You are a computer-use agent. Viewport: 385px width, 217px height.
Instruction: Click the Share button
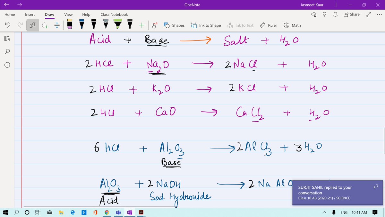point(352,14)
